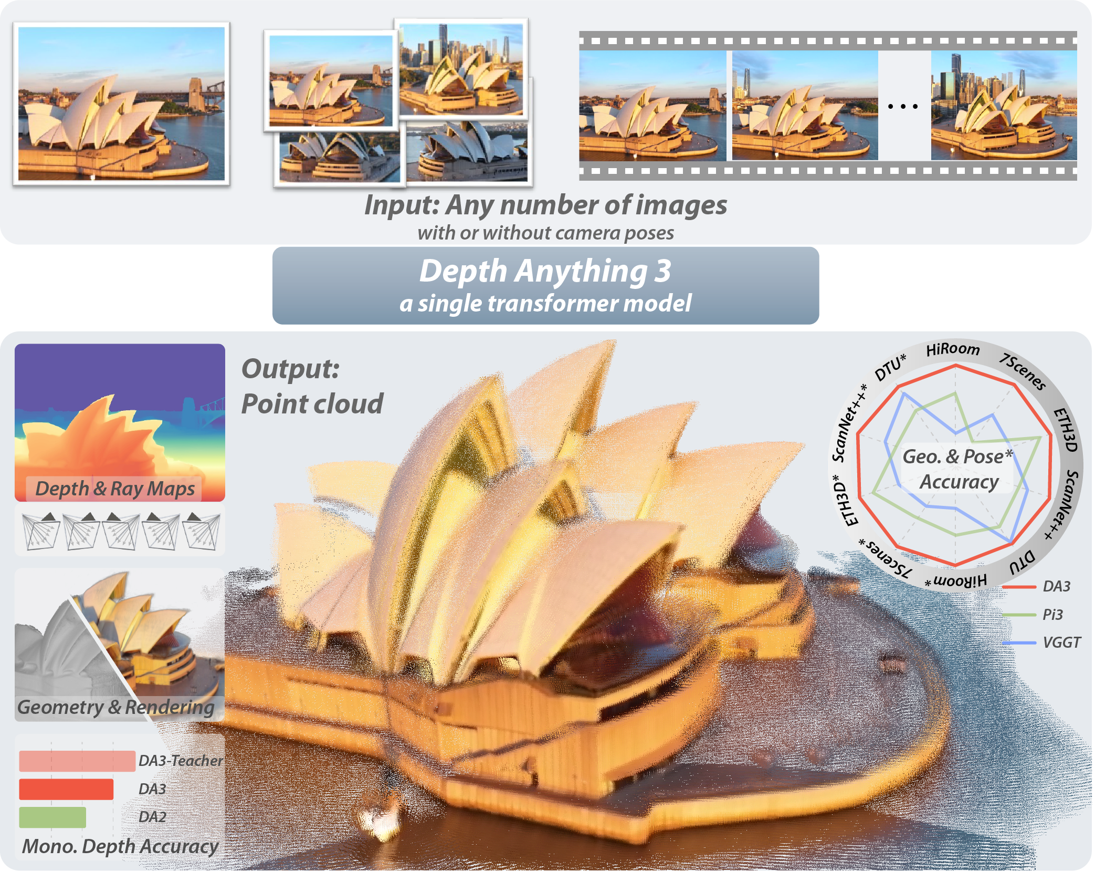1116x871 pixels.
Task: Click the single Opera House input image
Action: [121, 103]
